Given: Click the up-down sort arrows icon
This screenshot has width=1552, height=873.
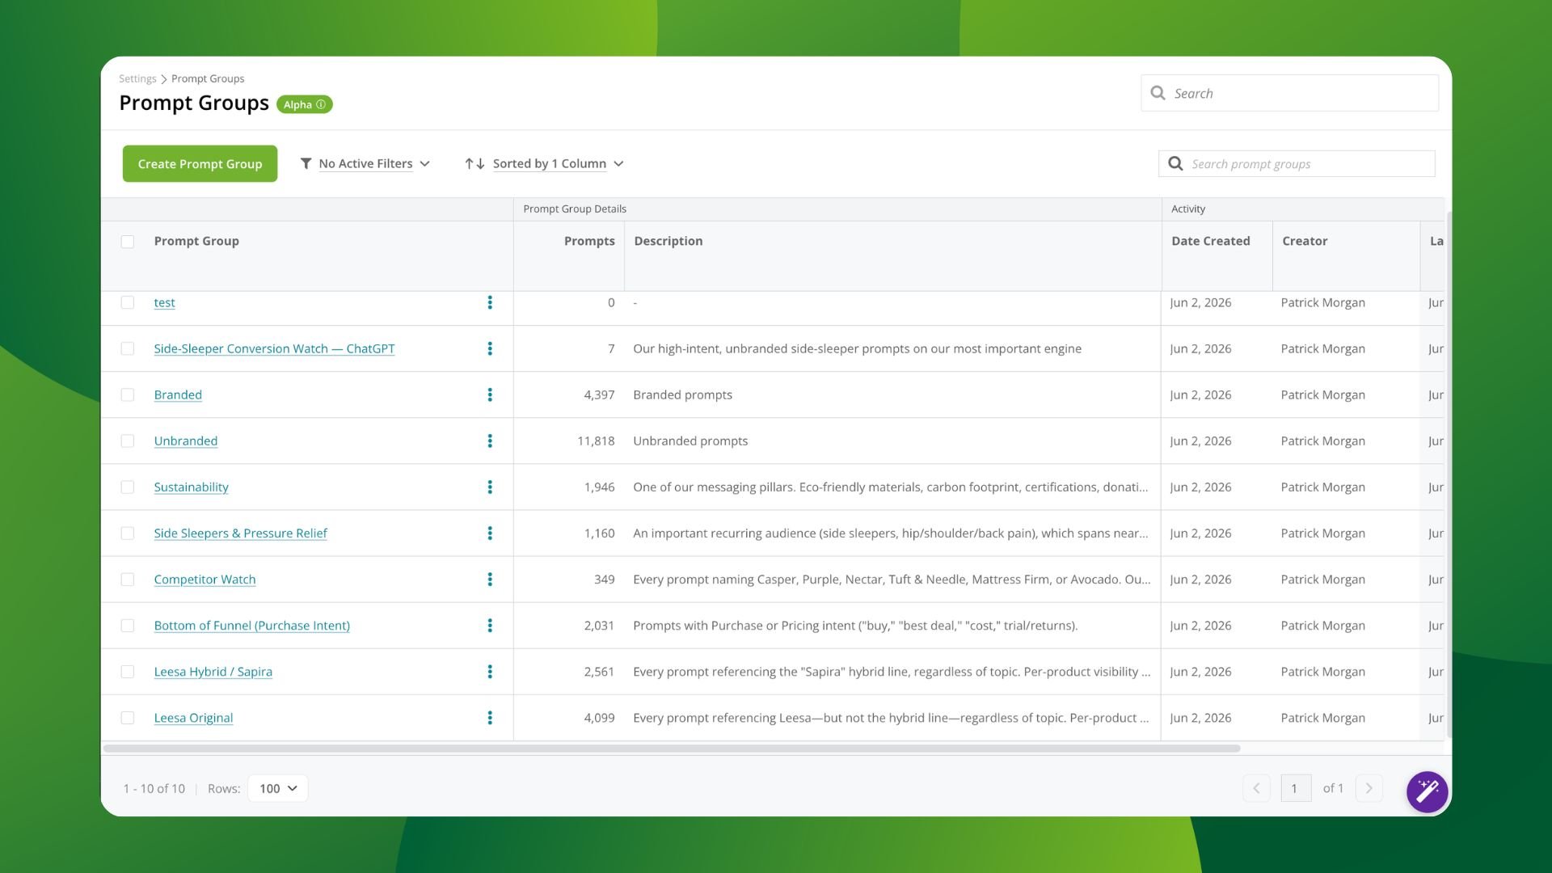Looking at the screenshot, I should click(x=474, y=163).
